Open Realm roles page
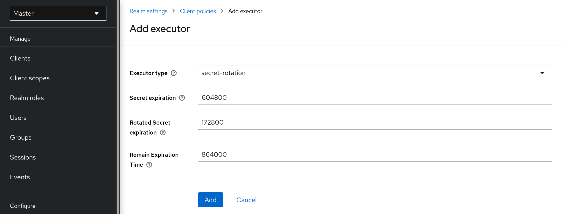Viewport: 565px width, 214px height. point(27,98)
